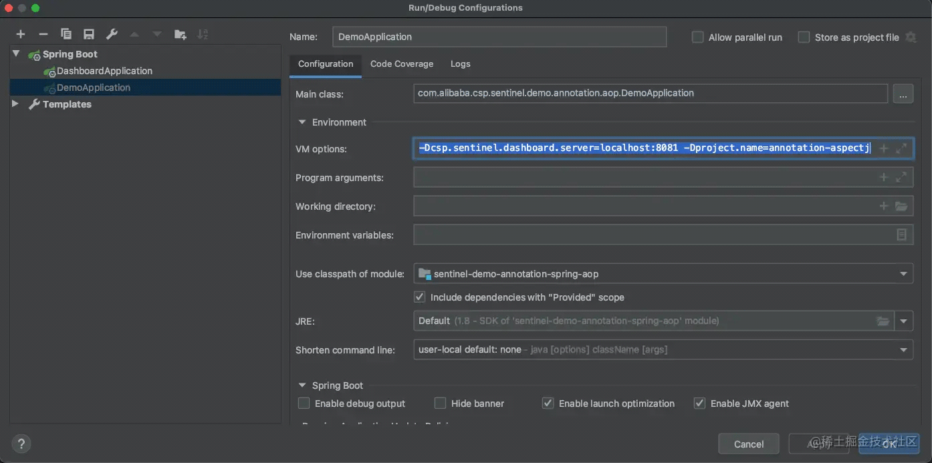Select DashboardApplication in the configuration tree
The image size is (932, 463).
pos(104,71)
